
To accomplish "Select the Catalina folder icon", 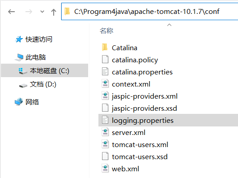I will click(x=105, y=48).
